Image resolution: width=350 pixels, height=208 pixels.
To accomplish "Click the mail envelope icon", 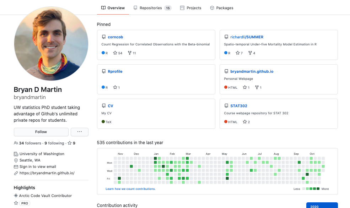I will pyautogui.click(x=16, y=167).
